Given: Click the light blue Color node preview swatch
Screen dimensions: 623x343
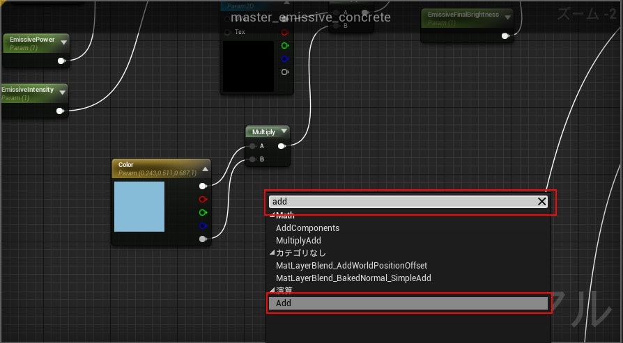Looking at the screenshot, I should [139, 207].
